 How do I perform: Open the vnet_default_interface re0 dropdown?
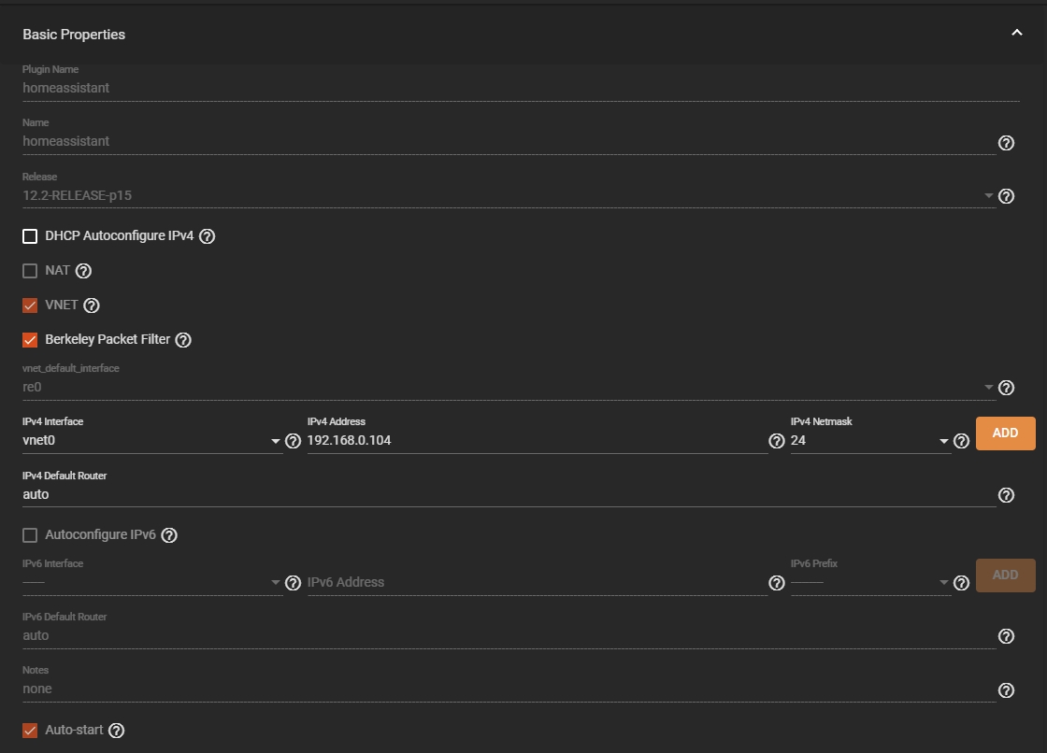tap(509, 387)
